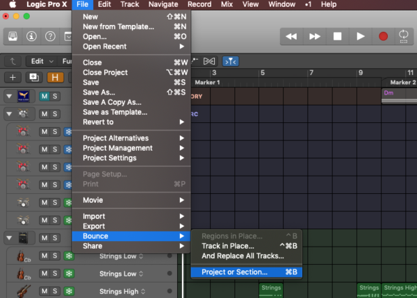The height and width of the screenshot is (298, 417).
Task: Expand Project Settings submenu
Action: coord(131,158)
